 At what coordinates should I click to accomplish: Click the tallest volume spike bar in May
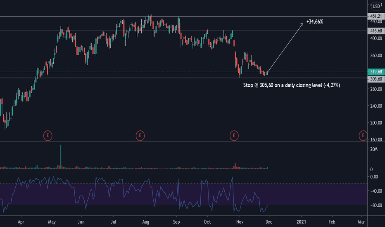pyautogui.click(x=61, y=157)
